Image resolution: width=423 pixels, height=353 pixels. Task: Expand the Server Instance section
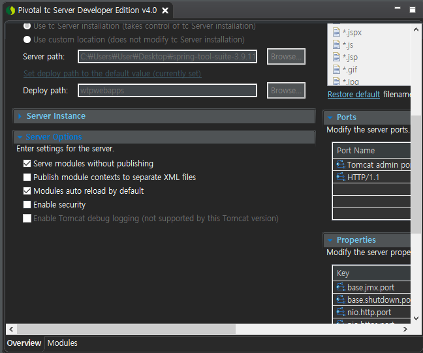click(20, 116)
